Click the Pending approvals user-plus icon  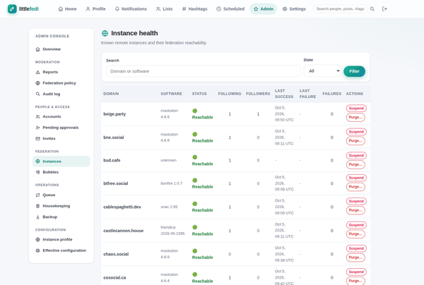pyautogui.click(x=38, y=128)
